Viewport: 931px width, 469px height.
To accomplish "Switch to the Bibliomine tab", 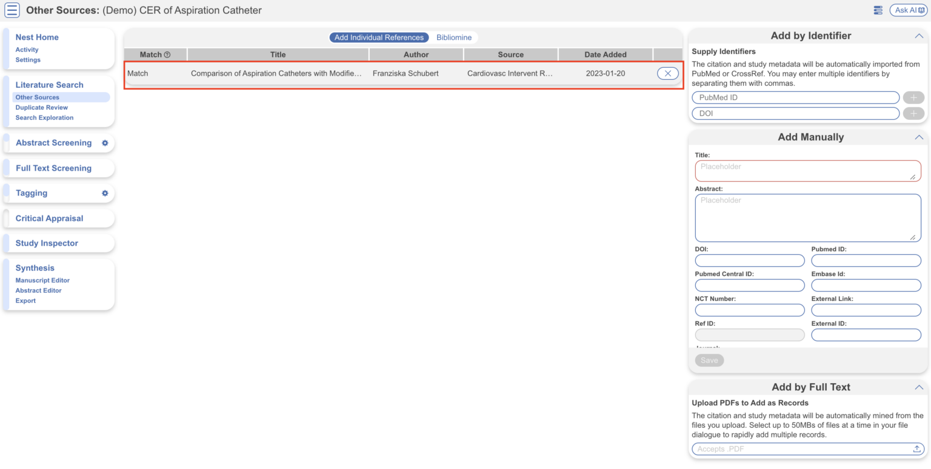I will (x=454, y=37).
